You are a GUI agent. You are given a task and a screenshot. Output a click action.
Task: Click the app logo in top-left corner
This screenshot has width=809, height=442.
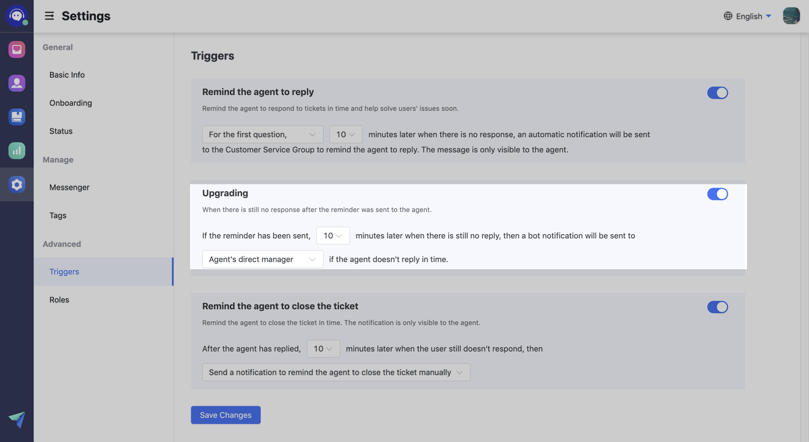pos(17,16)
